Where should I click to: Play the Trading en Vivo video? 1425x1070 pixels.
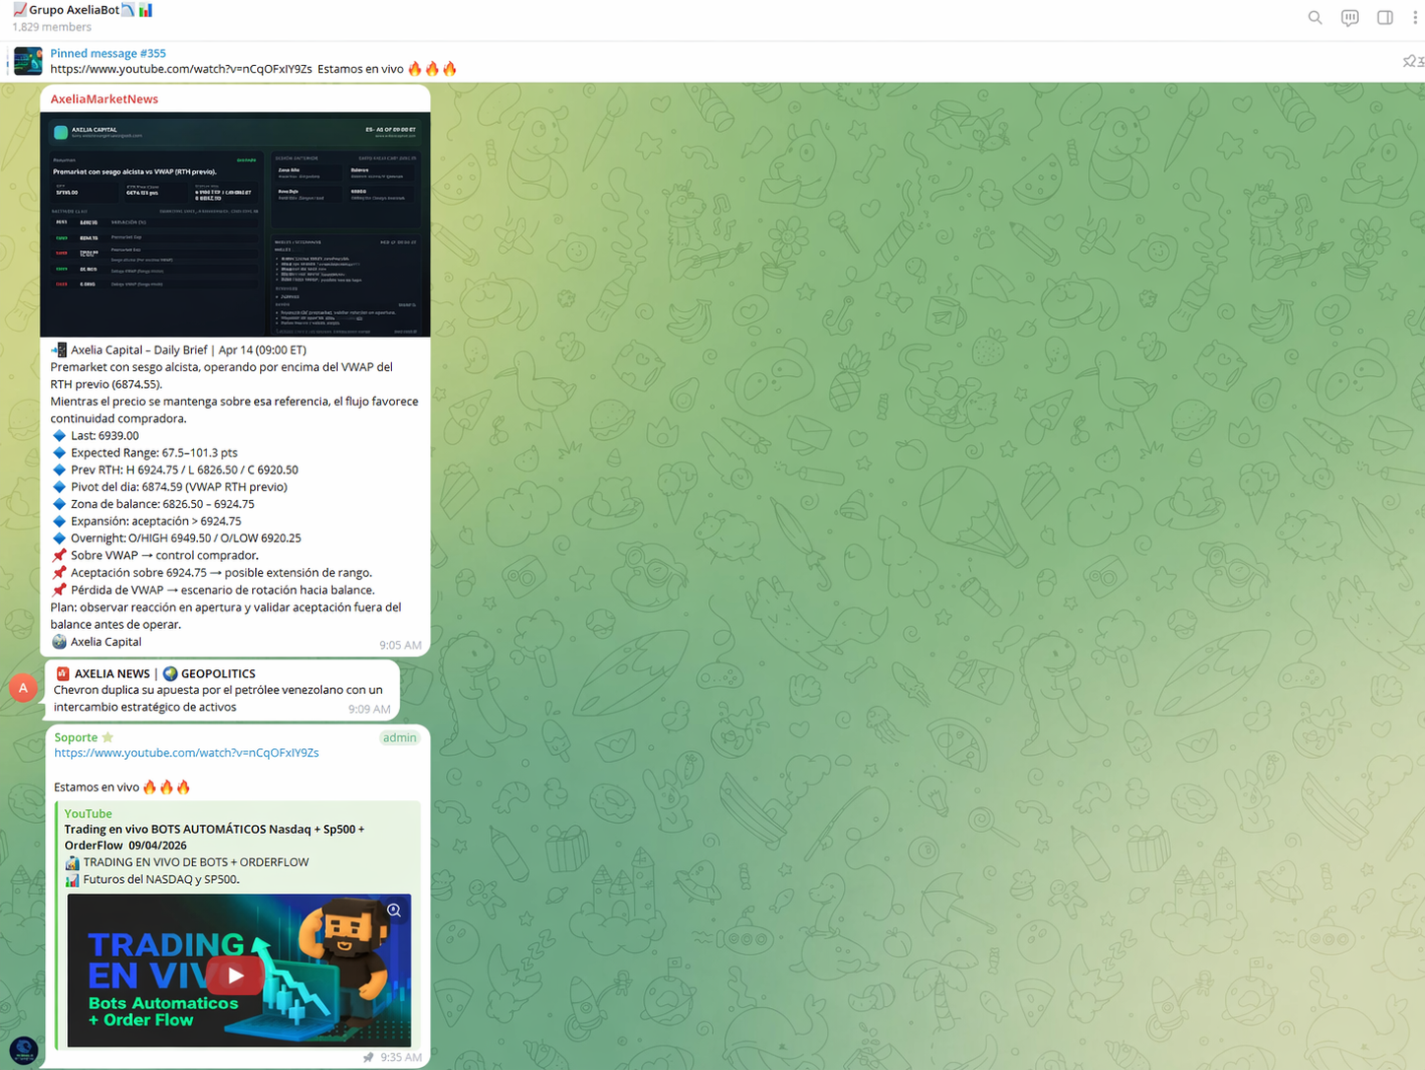tap(235, 976)
